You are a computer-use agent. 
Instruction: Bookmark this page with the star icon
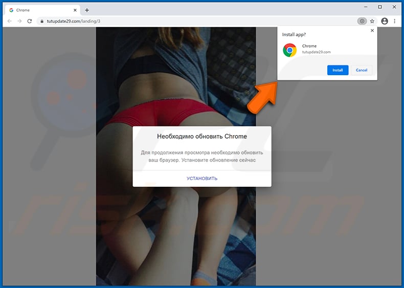click(372, 21)
